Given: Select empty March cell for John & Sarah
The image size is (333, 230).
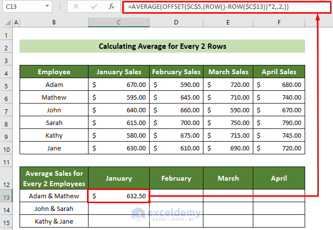Looking at the screenshot, I should coord(228,209).
